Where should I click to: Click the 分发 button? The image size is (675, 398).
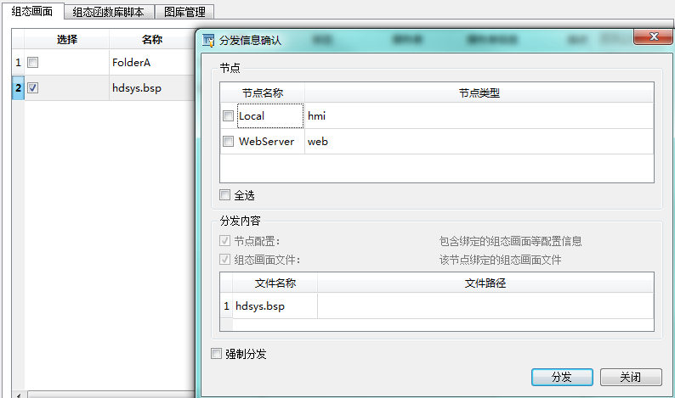click(562, 377)
